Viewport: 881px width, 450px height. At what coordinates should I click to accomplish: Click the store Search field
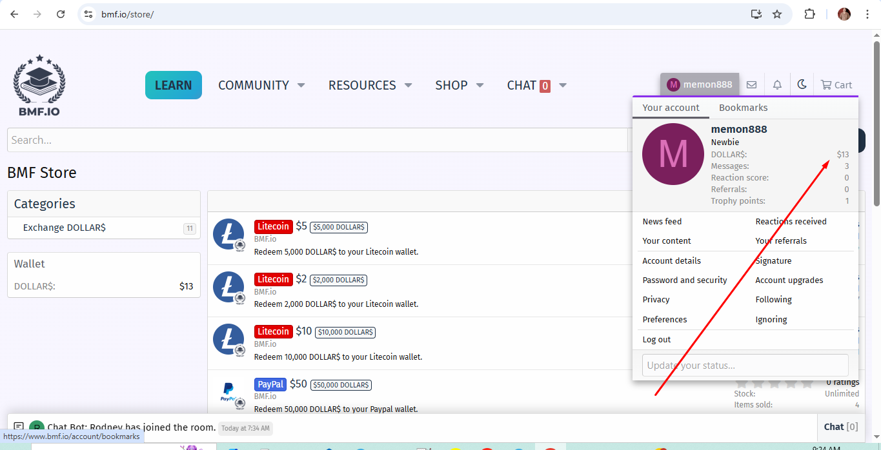coord(317,140)
